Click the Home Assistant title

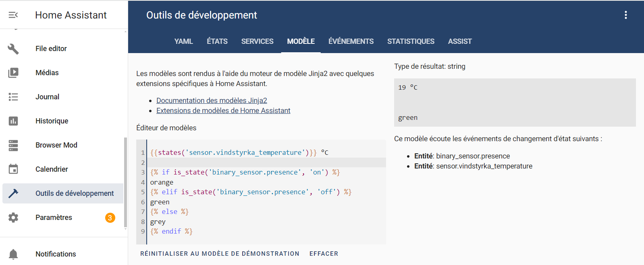point(71,15)
